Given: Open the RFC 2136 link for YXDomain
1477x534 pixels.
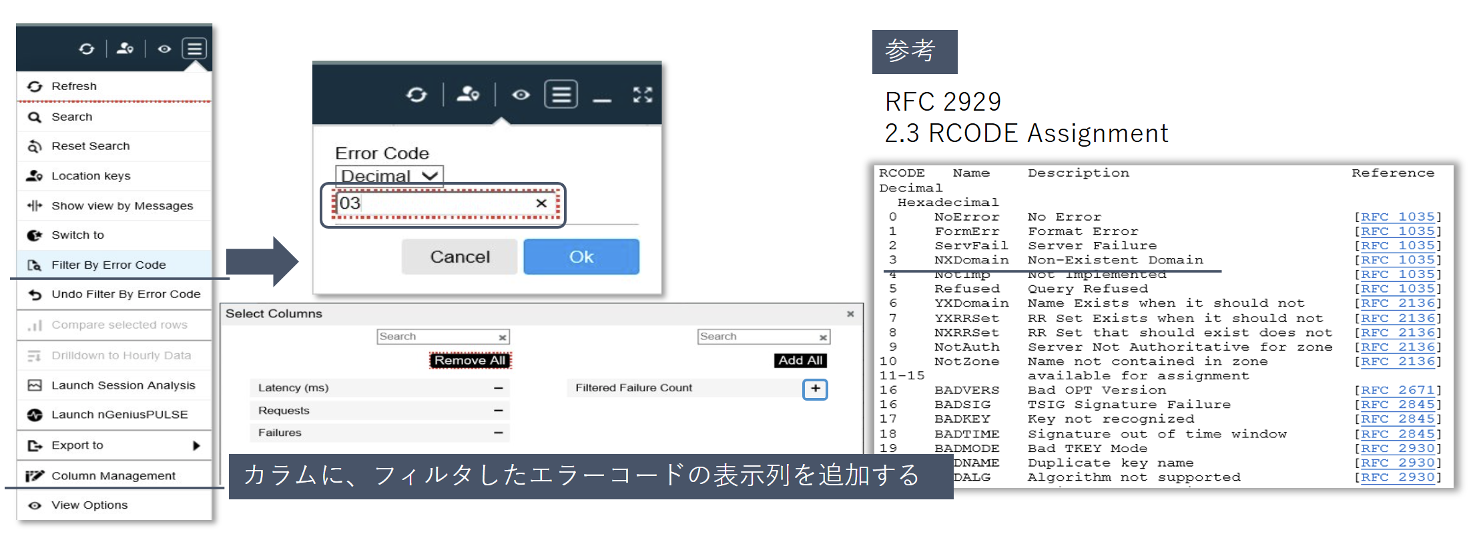Looking at the screenshot, I should [x=1398, y=303].
